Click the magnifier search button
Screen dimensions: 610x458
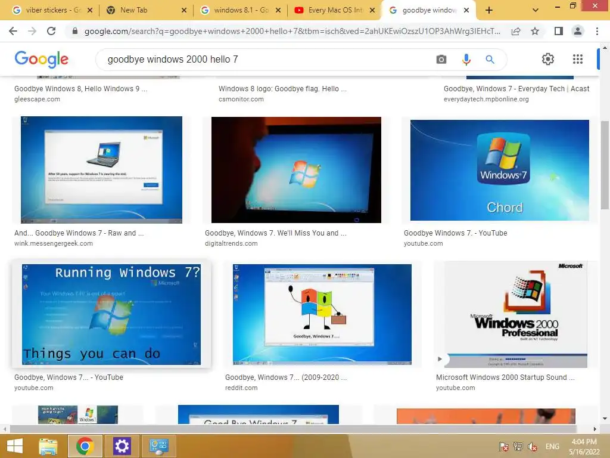[490, 59]
